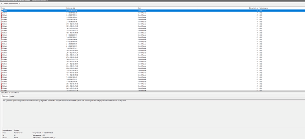Click the critical icon of the 11-5-2026 event

pyautogui.click(x=2, y=31)
